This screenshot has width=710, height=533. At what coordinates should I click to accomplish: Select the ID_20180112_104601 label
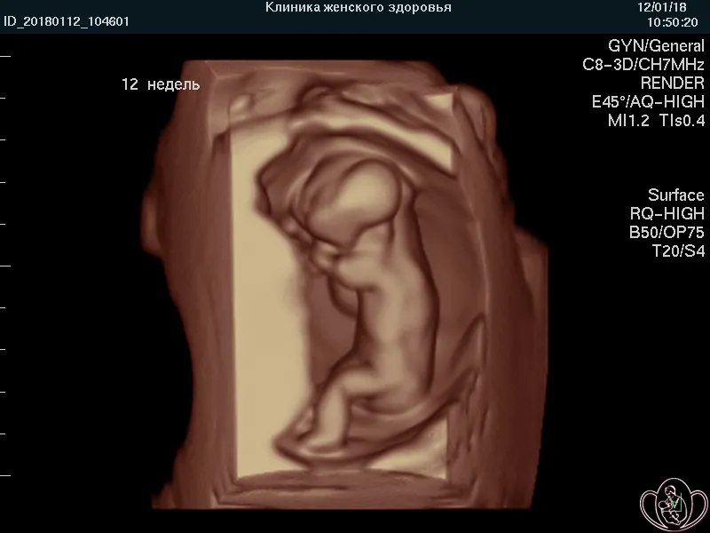pos(67,21)
